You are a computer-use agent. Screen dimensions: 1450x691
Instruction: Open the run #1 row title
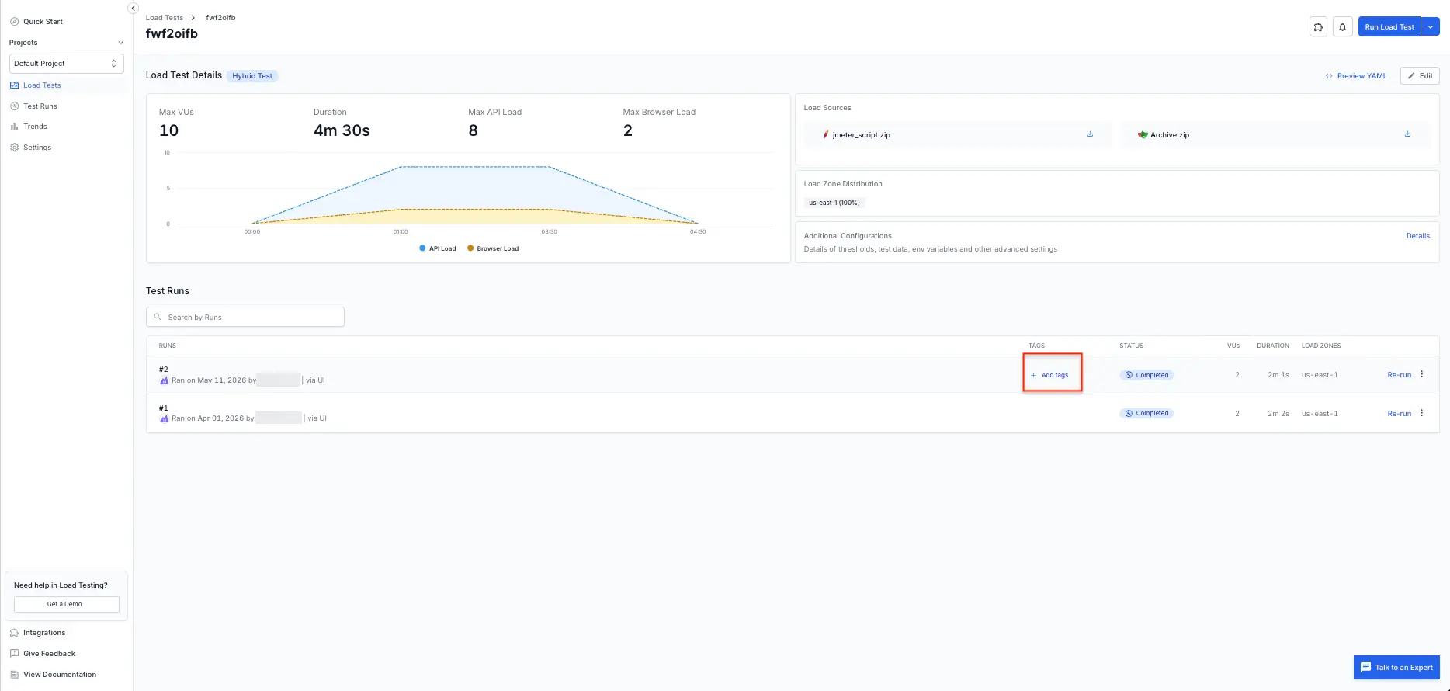pyautogui.click(x=164, y=408)
